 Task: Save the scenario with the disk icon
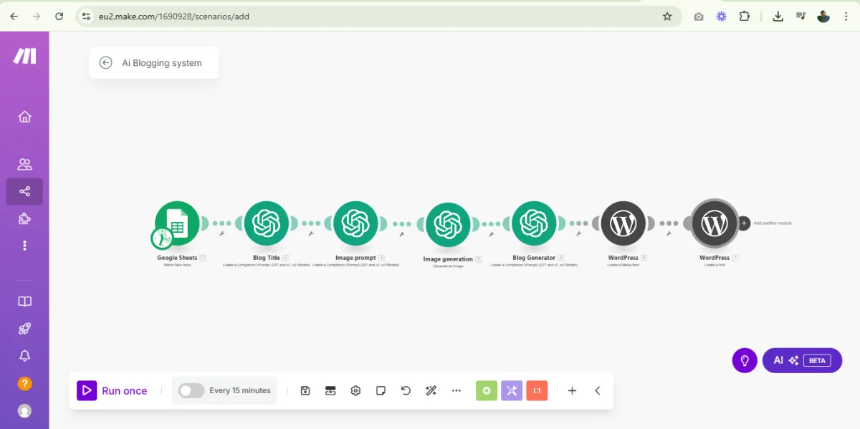tap(305, 390)
